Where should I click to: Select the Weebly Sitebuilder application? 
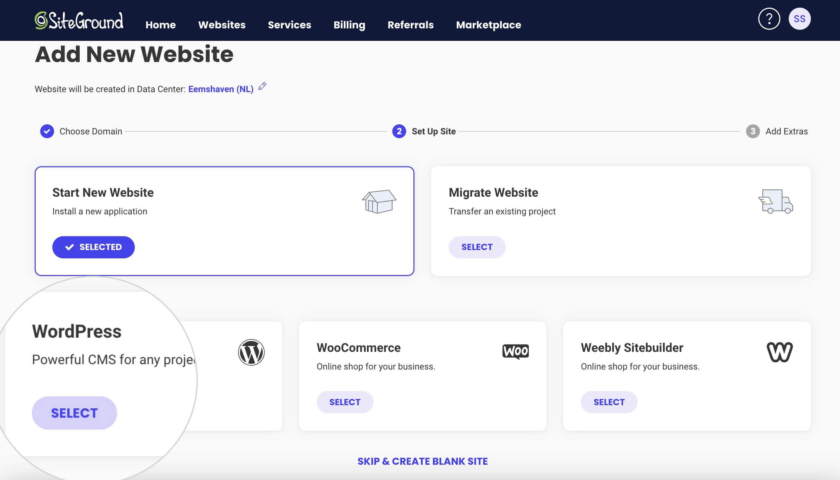click(609, 402)
